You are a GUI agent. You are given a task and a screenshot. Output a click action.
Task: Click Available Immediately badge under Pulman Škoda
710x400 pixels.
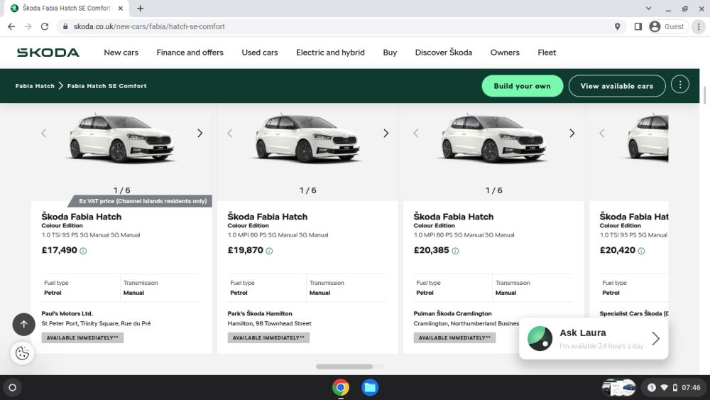(454, 338)
